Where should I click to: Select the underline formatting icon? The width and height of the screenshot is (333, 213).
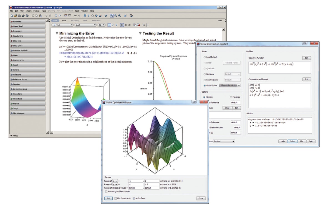tap(116, 25)
